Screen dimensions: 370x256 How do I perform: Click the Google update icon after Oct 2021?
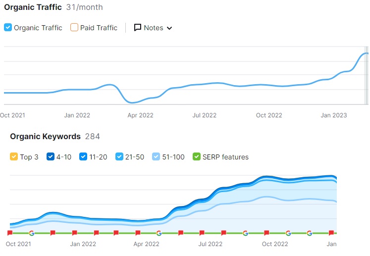(x=31, y=233)
